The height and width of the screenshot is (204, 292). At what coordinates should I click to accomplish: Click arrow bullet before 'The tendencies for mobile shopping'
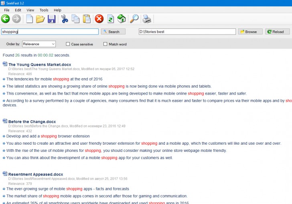pyautogui.click(x=4, y=79)
